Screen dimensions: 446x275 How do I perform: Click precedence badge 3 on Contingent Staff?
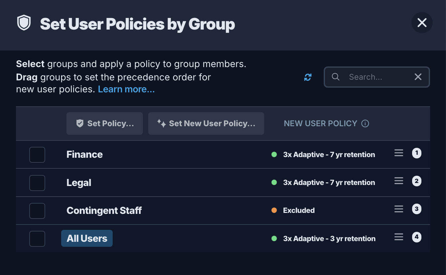[416, 209]
